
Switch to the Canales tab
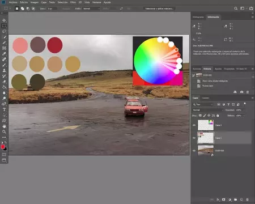205,98
